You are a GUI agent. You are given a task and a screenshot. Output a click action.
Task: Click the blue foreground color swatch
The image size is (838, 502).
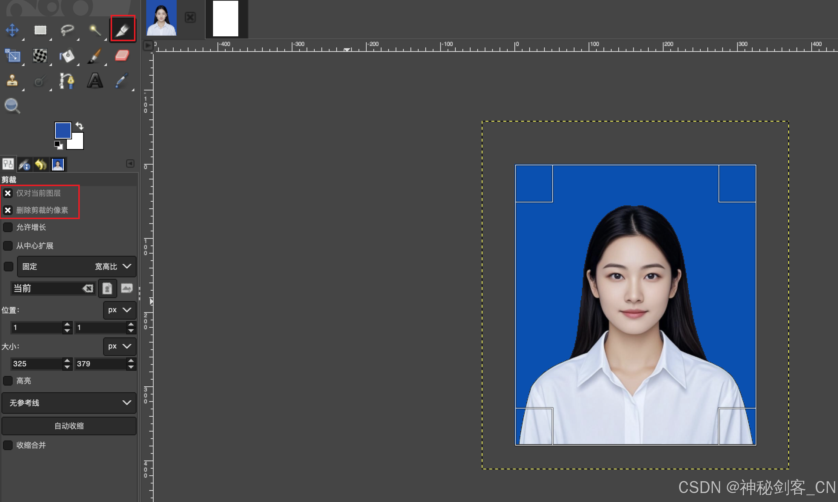[x=62, y=130]
